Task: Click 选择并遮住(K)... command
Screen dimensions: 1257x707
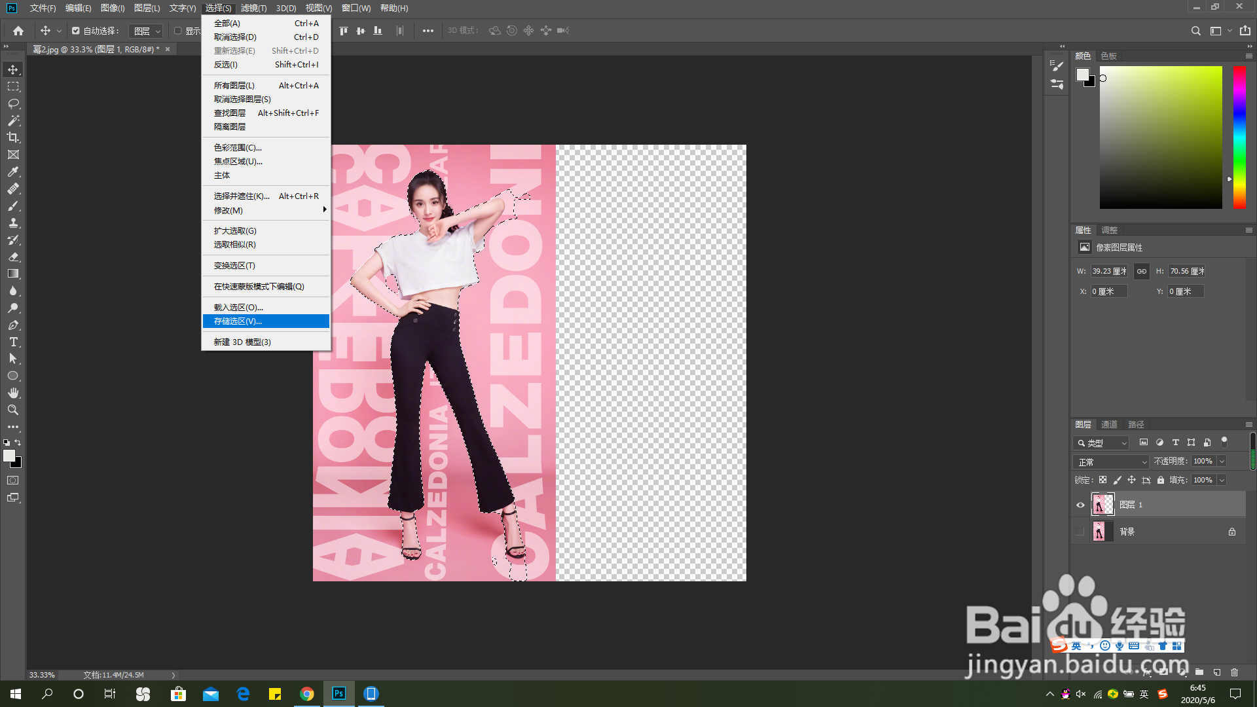Action: [242, 196]
